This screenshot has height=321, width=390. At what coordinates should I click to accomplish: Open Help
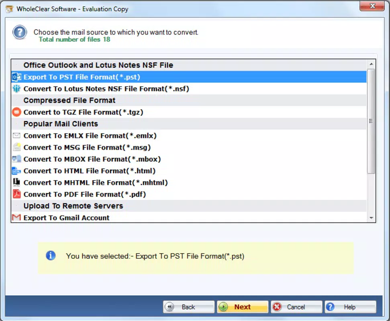pos(351,307)
